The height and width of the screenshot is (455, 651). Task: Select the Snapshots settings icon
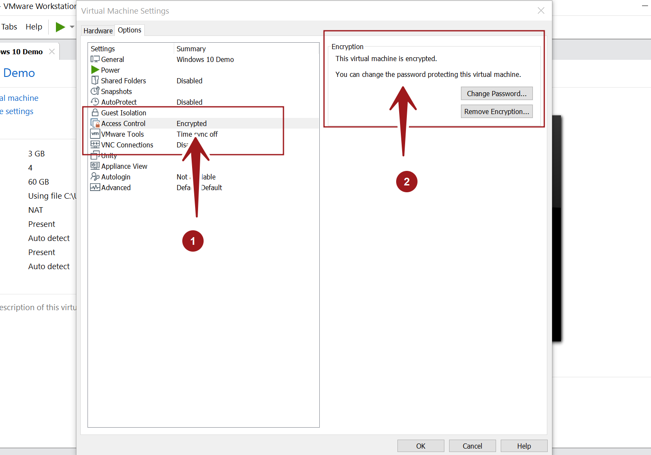click(x=95, y=91)
